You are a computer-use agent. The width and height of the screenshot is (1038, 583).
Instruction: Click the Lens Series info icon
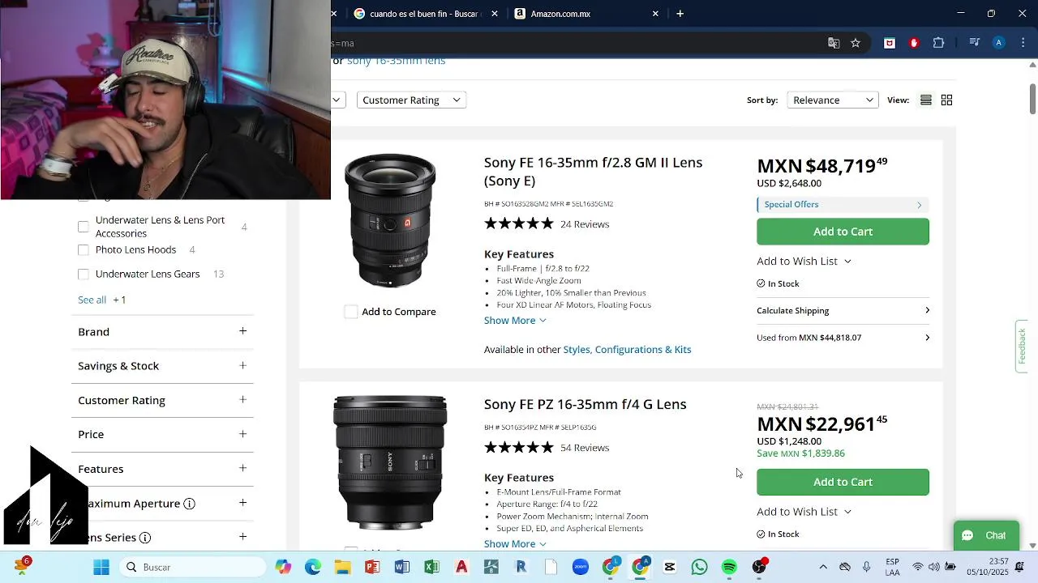click(145, 538)
